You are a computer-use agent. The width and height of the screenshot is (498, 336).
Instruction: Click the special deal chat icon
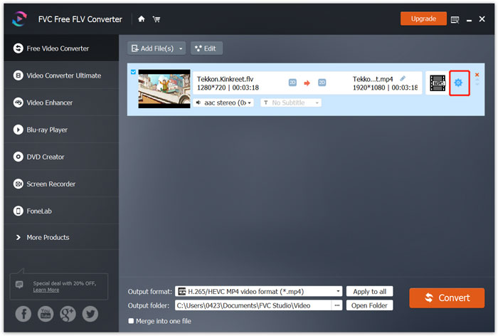coord(19,285)
